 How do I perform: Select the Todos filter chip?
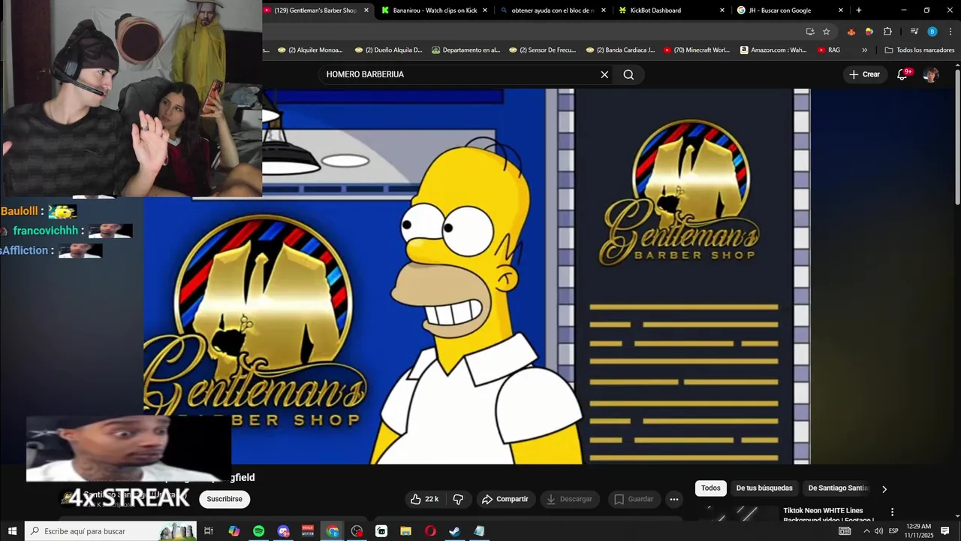(x=710, y=488)
